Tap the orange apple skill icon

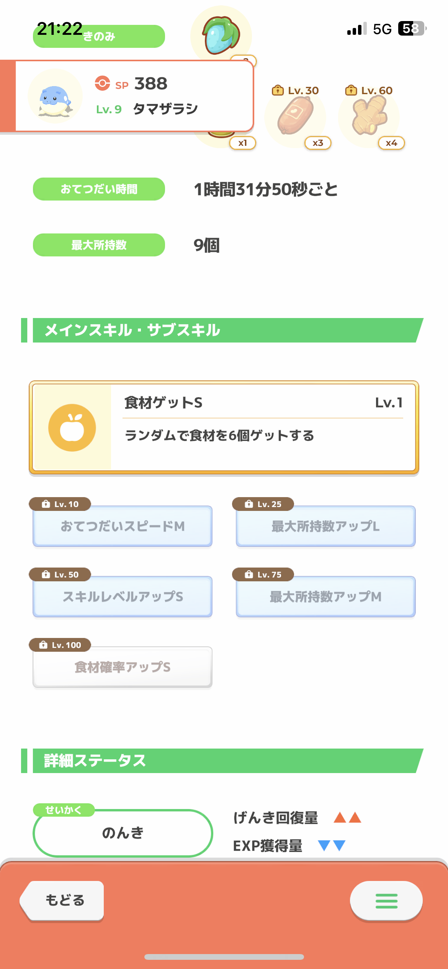72,427
